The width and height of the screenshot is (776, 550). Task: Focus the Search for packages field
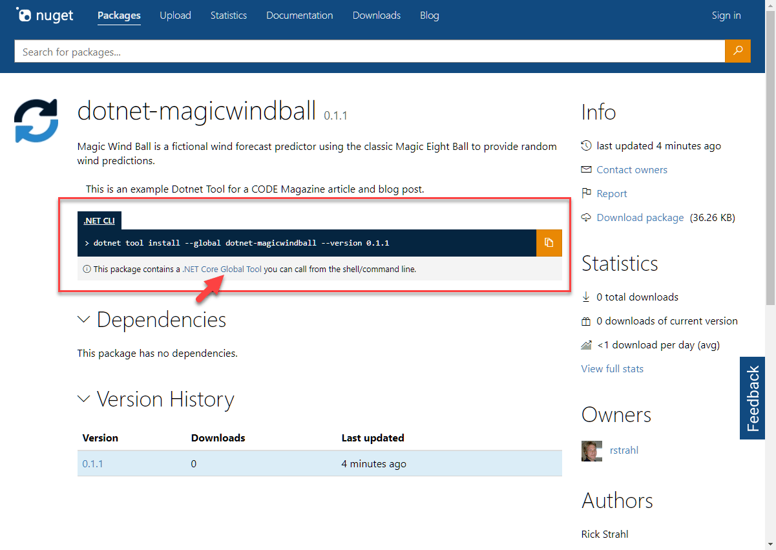pos(370,51)
